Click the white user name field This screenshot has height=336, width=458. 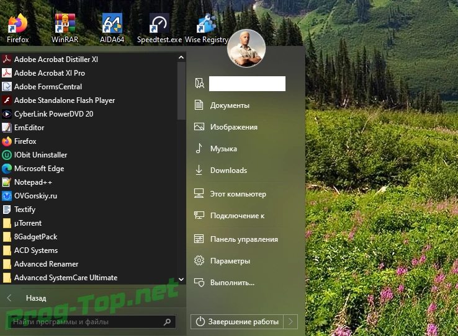click(247, 84)
